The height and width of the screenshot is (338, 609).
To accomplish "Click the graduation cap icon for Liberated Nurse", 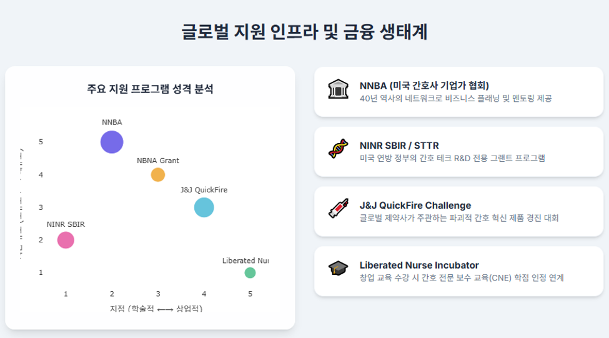I will (338, 268).
